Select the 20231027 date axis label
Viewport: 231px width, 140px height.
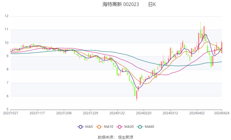[x=11, y=113]
